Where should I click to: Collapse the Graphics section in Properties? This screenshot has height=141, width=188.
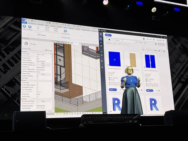[51, 53]
